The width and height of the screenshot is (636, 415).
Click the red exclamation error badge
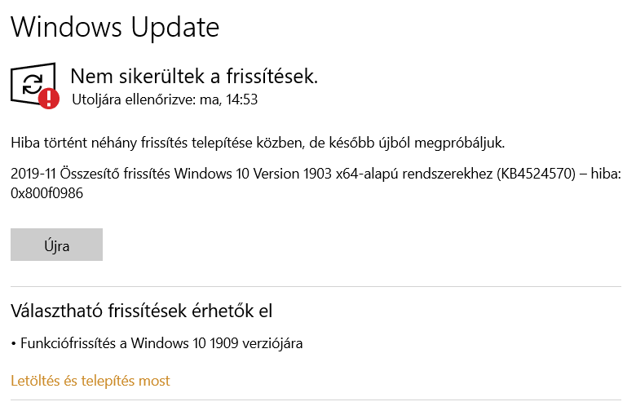click(49, 98)
